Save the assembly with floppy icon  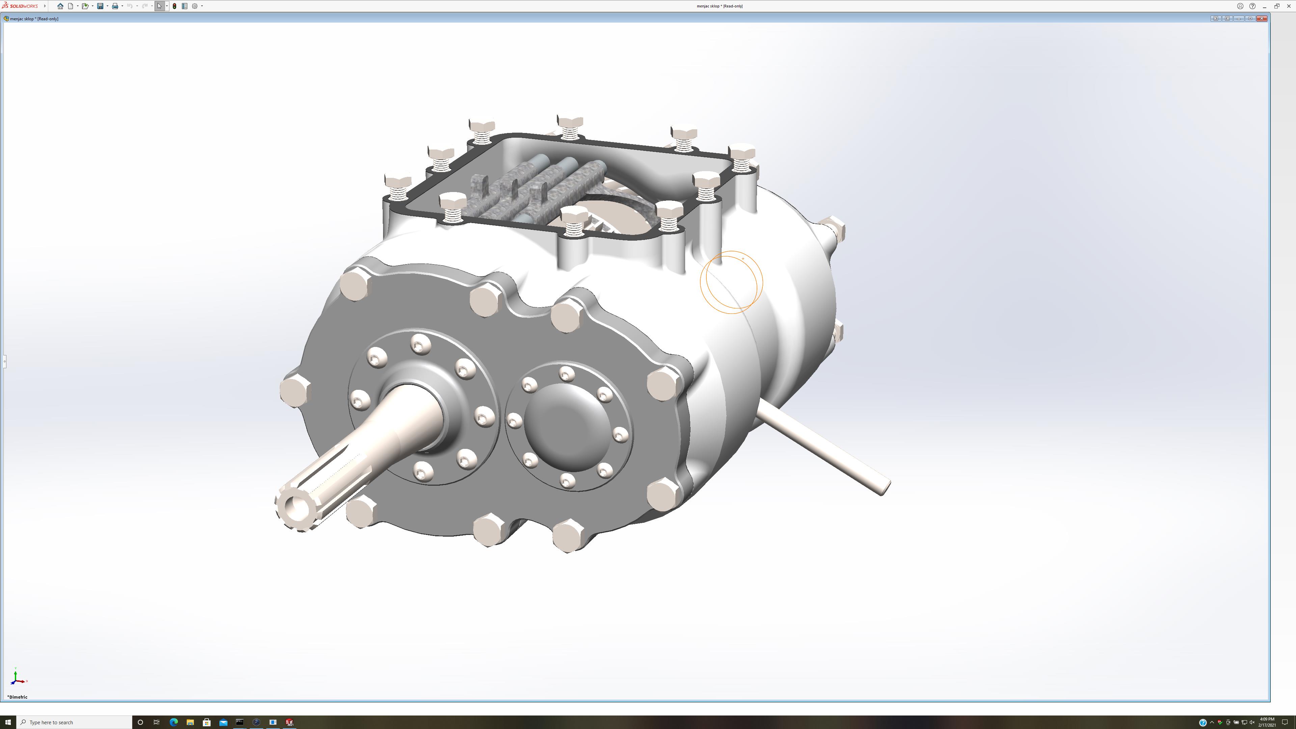click(x=100, y=6)
